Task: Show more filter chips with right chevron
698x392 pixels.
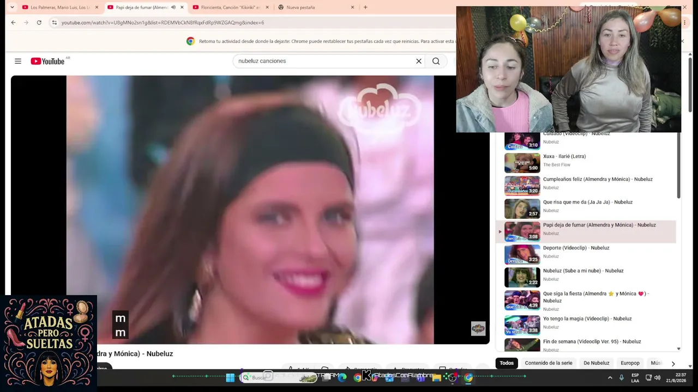Action: click(x=673, y=363)
